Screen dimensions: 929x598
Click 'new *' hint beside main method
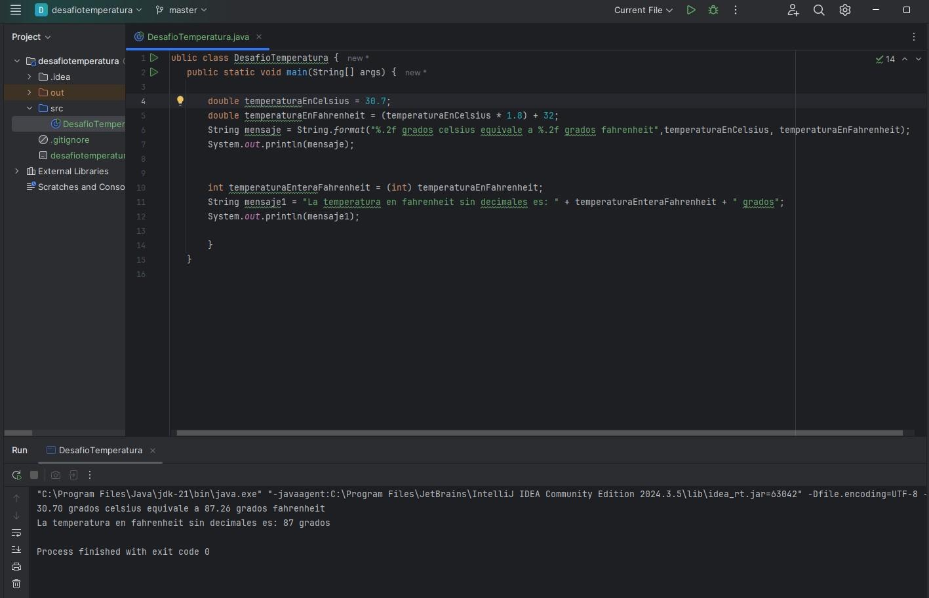416,73
